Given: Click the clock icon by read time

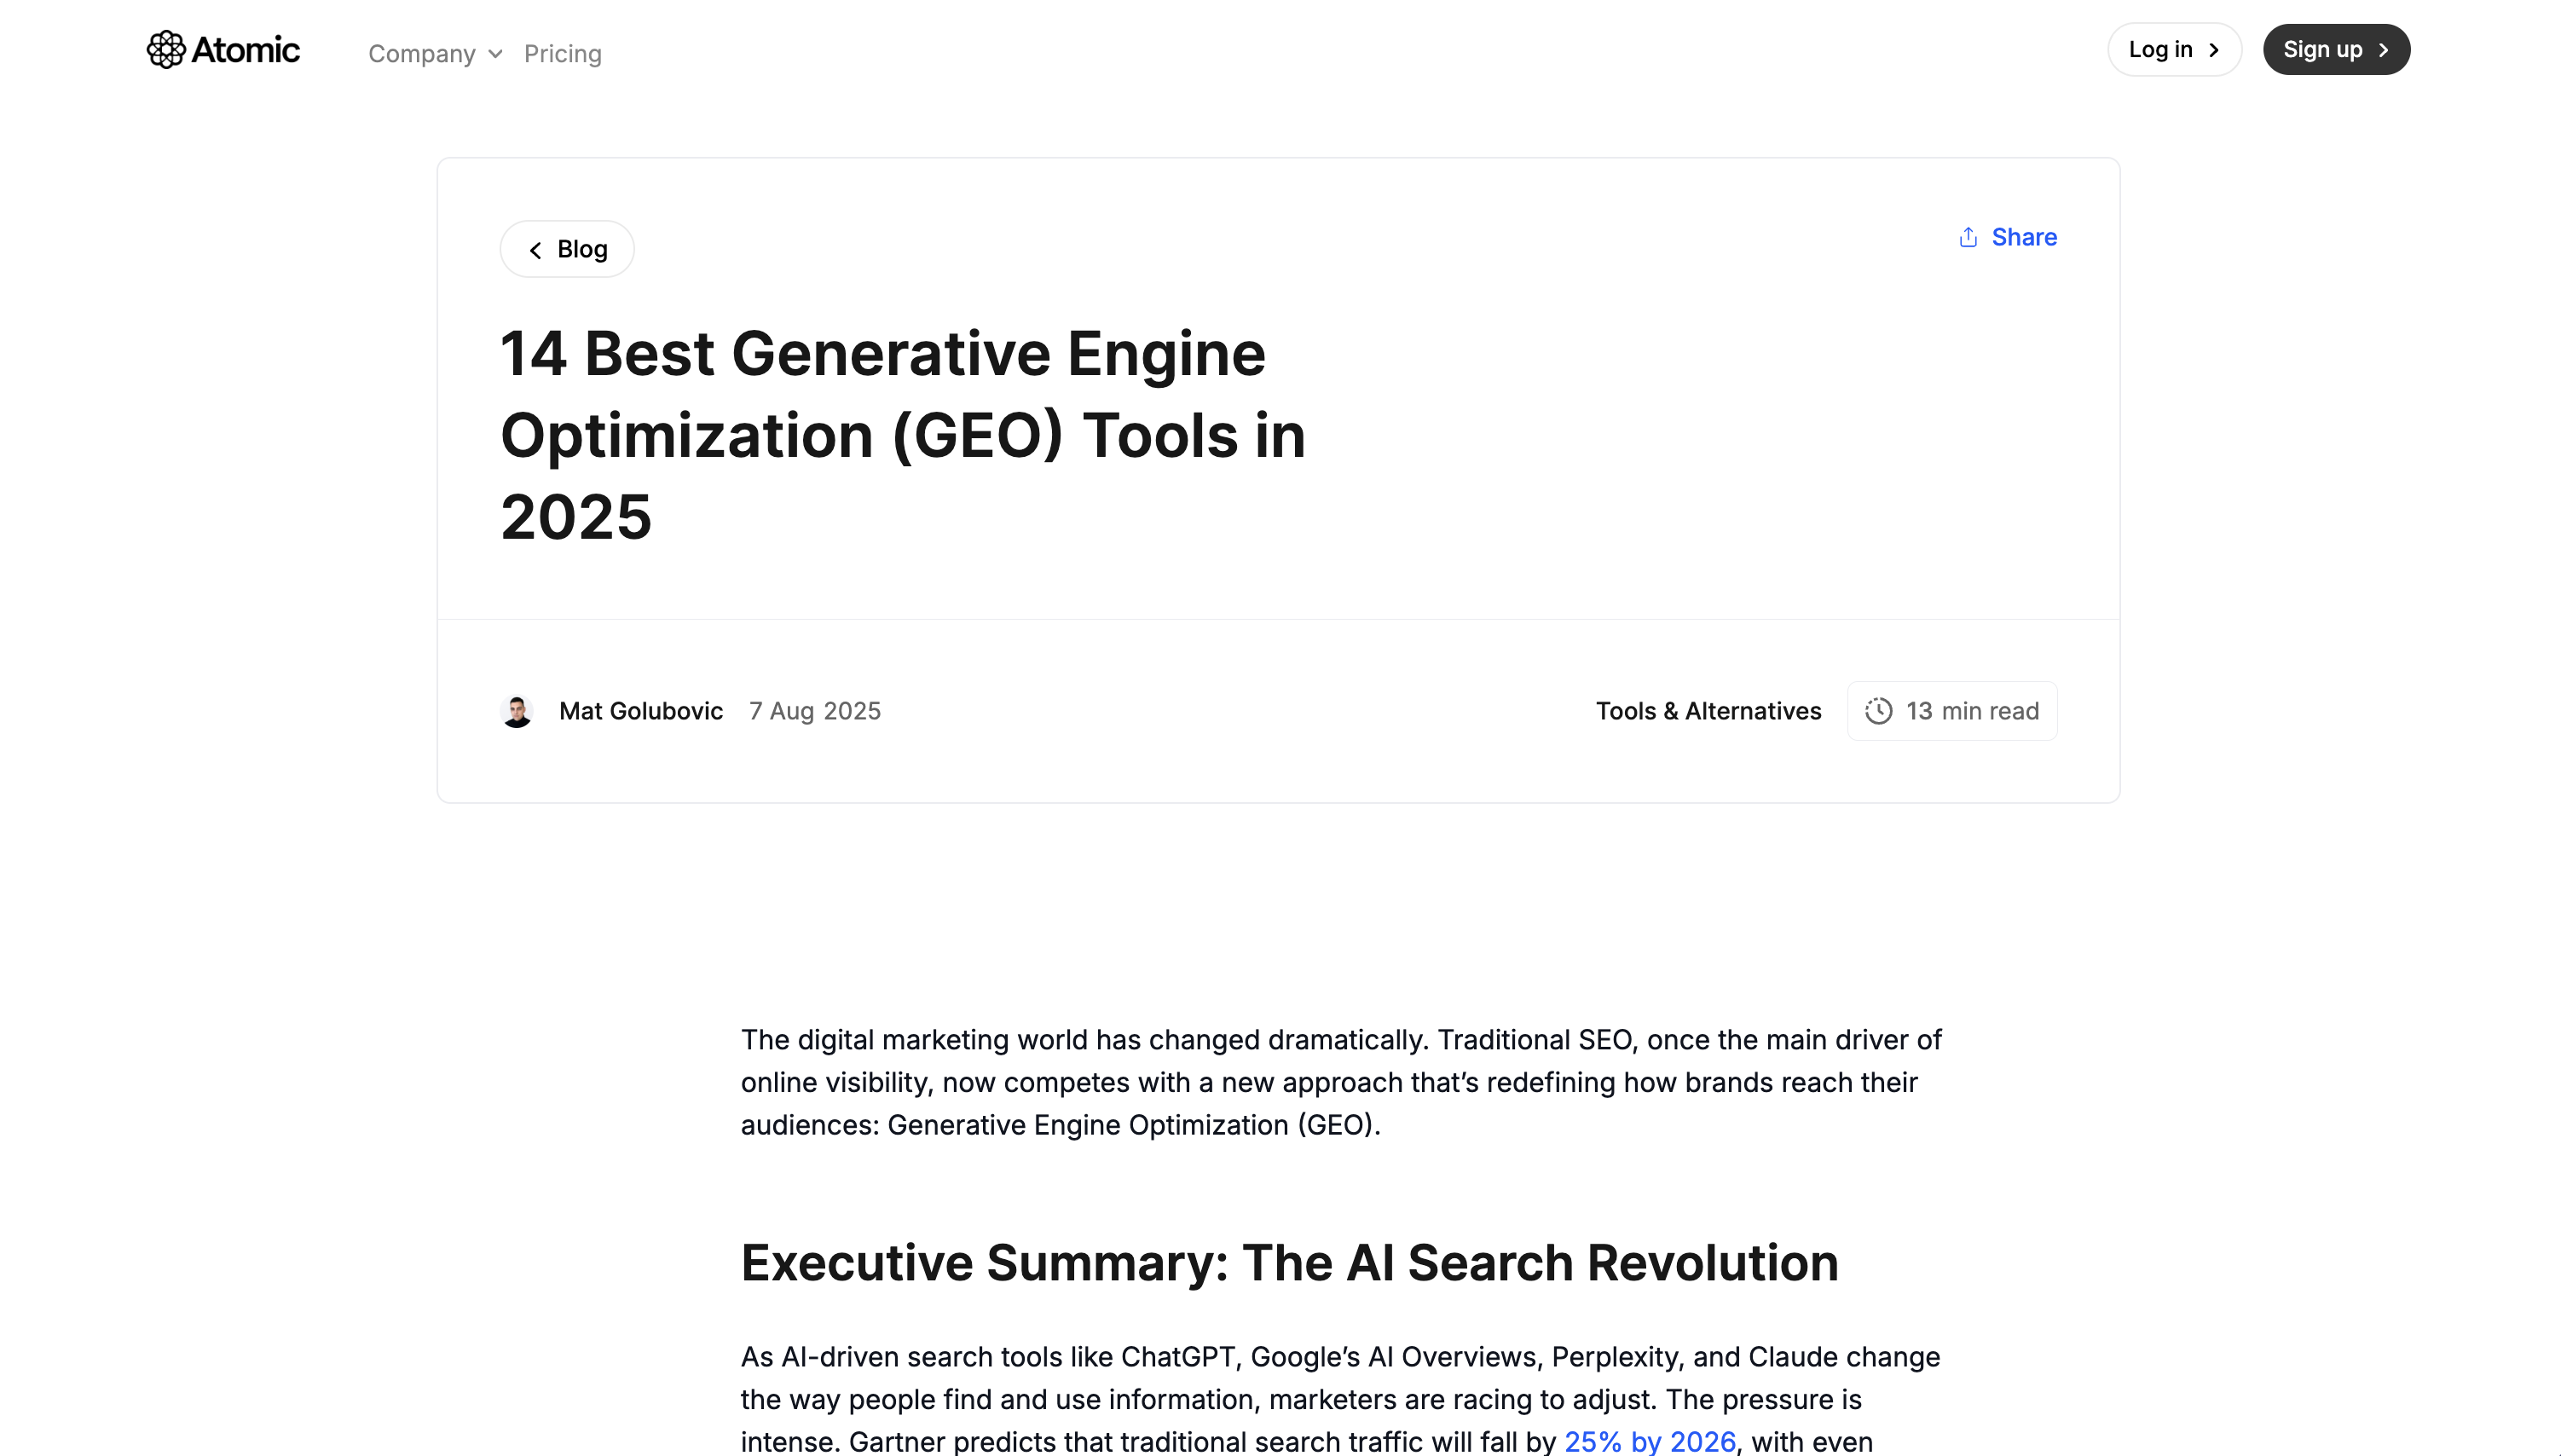Looking at the screenshot, I should pyautogui.click(x=1878, y=711).
